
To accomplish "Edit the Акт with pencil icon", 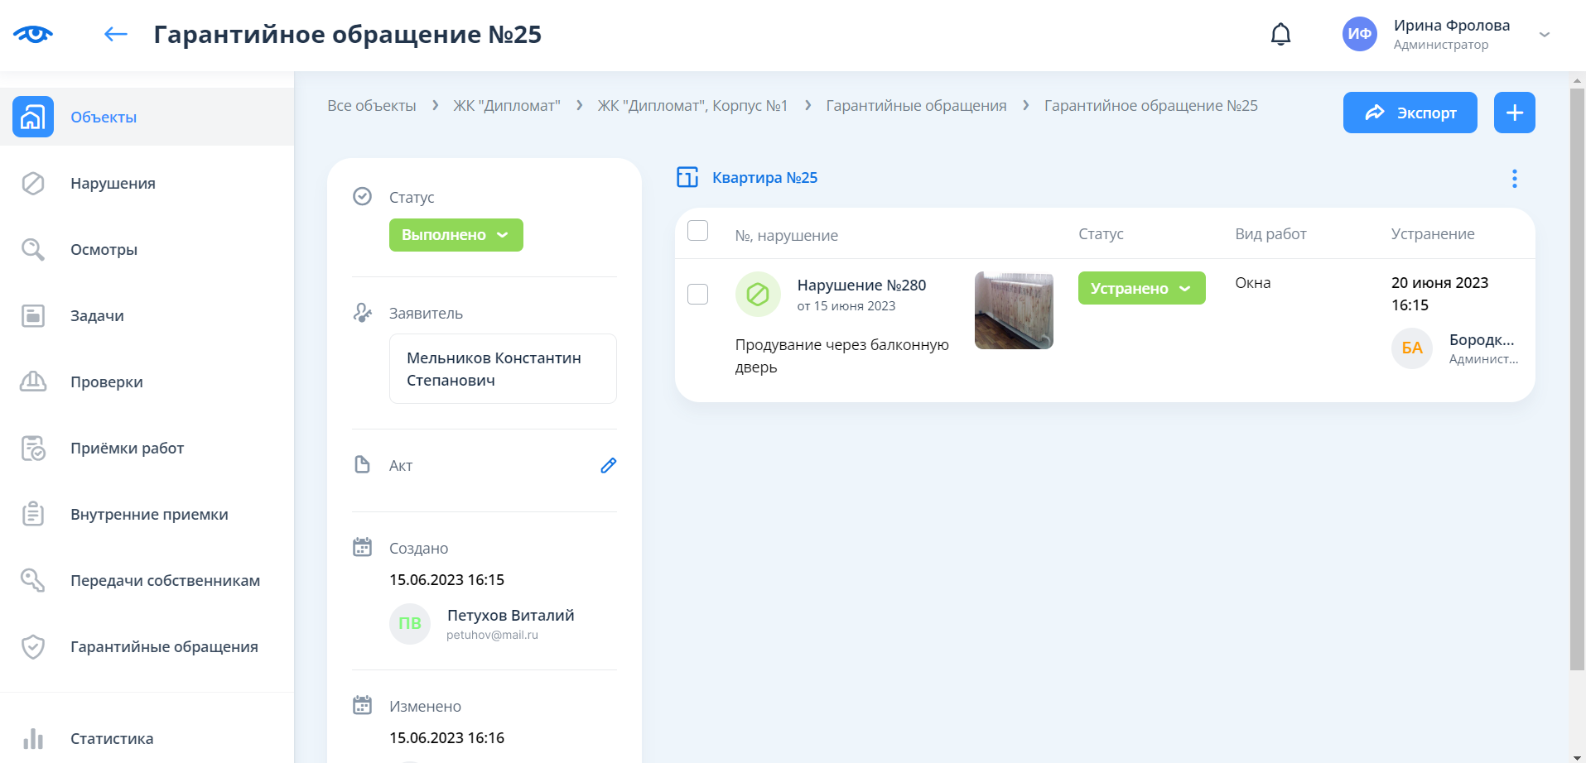I will [x=608, y=466].
